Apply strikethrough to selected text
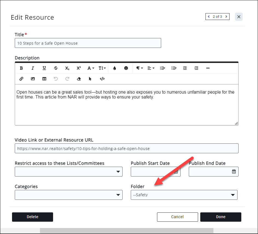 tap(56, 68)
